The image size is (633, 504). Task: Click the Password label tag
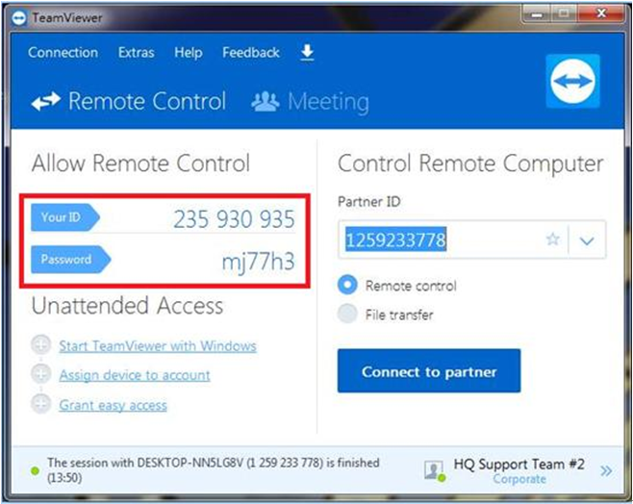[70, 260]
